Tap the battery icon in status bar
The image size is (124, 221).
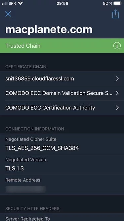point(118,4)
